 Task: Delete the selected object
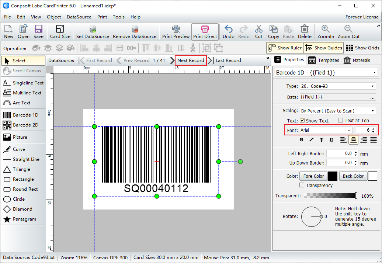pos(305,31)
